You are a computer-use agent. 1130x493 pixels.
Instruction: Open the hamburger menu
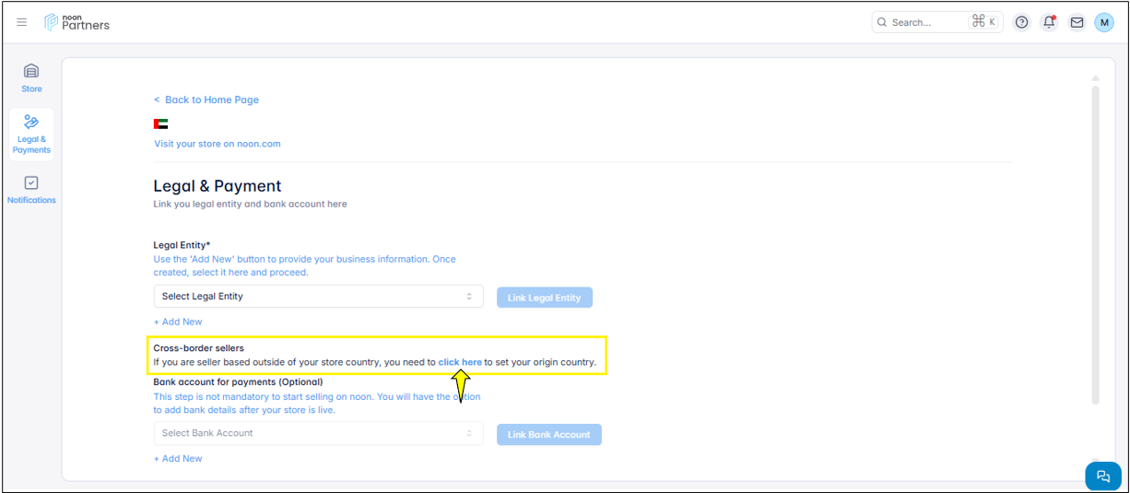tap(22, 22)
